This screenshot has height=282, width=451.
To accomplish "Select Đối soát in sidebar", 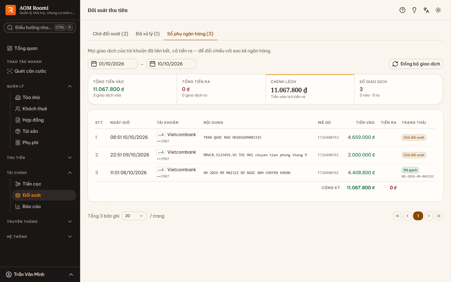I will [44, 195].
